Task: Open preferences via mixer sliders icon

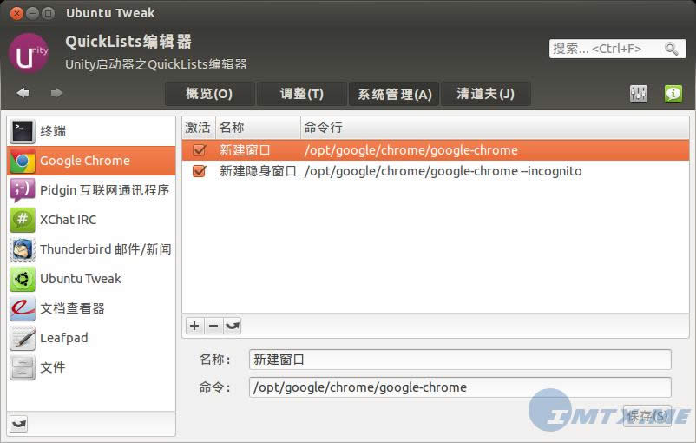Action: point(639,93)
